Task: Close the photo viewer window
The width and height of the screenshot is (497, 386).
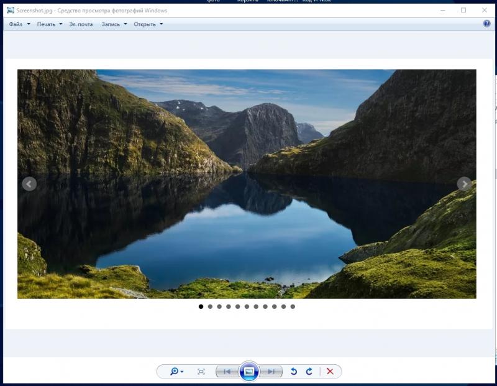Action: [485, 10]
